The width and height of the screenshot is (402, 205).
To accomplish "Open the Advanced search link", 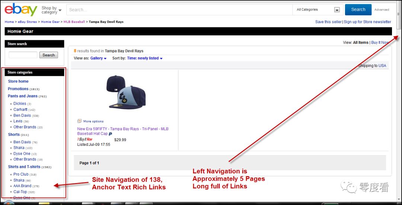I will 382,10.
